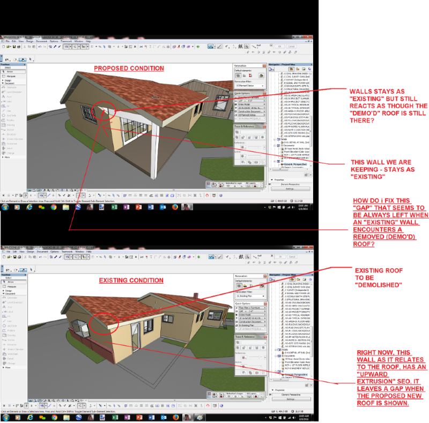Select Arrow tool in top window Toolbox
The width and height of the screenshot is (429, 423).
coord(13,72)
